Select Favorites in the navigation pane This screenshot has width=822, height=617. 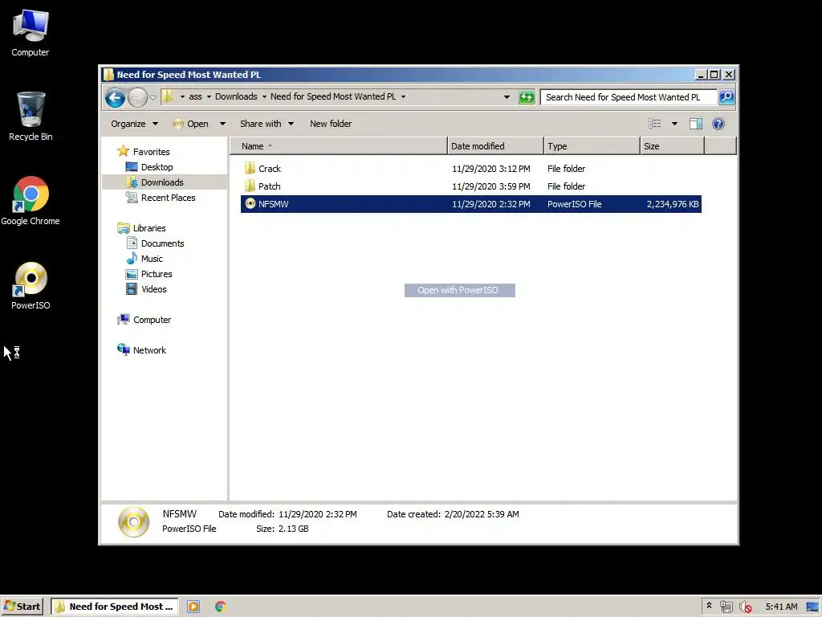[151, 152]
